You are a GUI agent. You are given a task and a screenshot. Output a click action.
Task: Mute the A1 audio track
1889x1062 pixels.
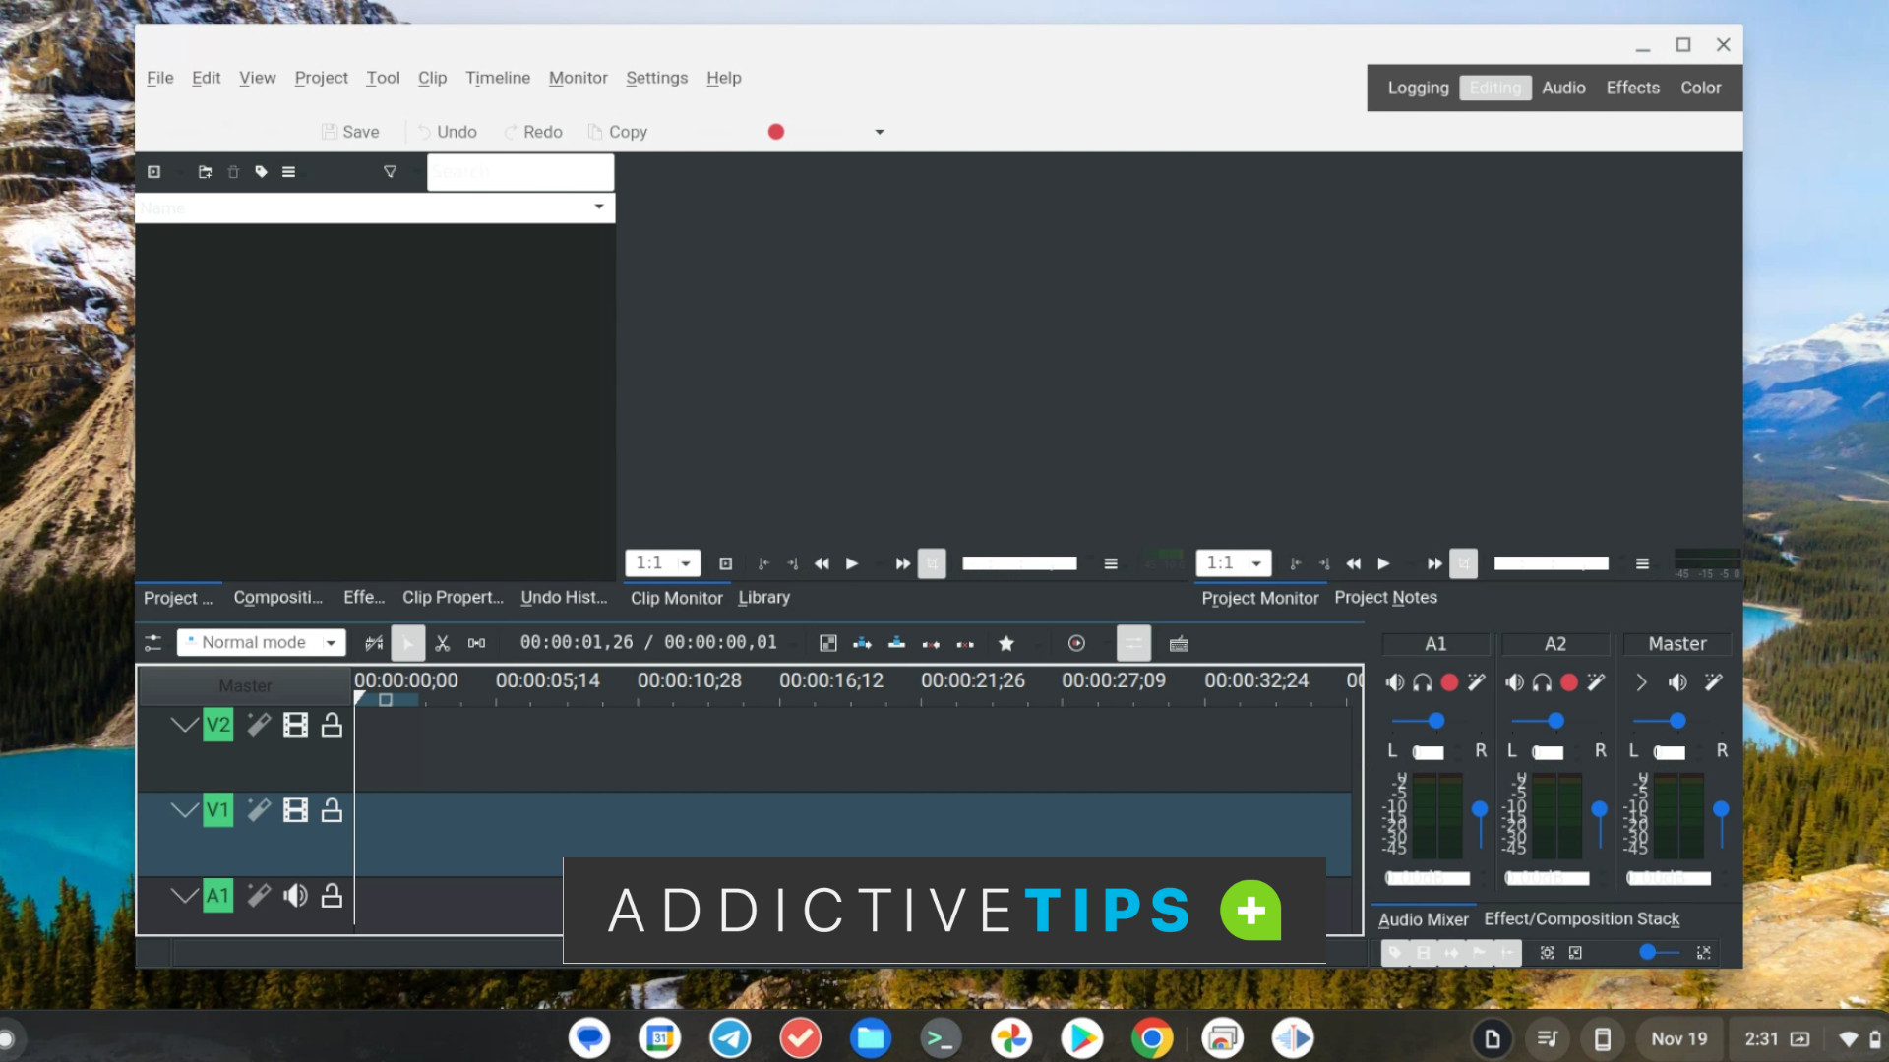pos(296,896)
